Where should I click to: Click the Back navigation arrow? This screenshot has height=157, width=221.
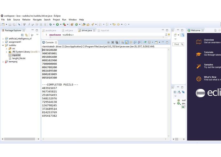118,24
